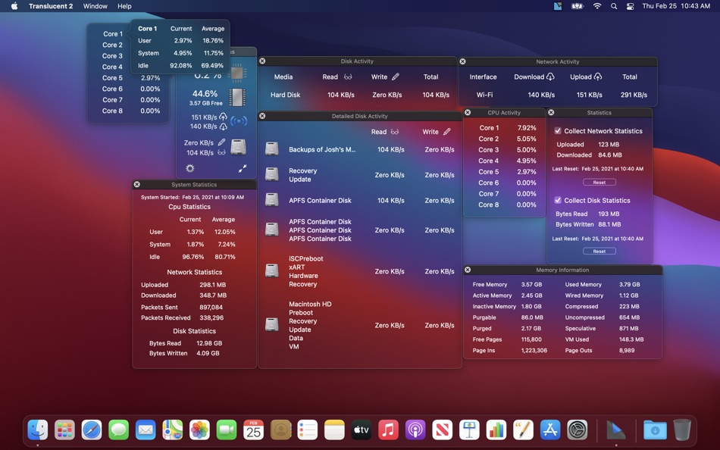
Task: Click the memory RAM chip icon beside 44.6%
Action: click(237, 97)
